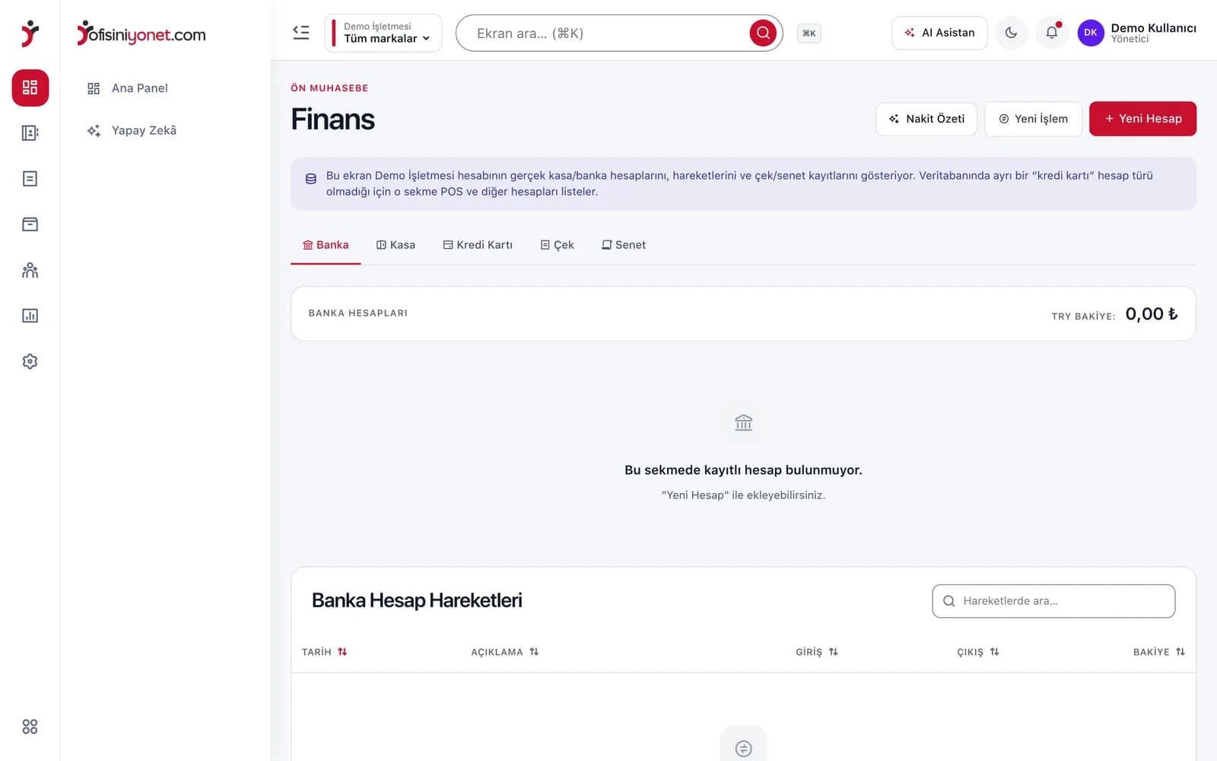Screen dimensions: 1217x761
Task: Open the bar chart reports icon
Action: [30, 316]
